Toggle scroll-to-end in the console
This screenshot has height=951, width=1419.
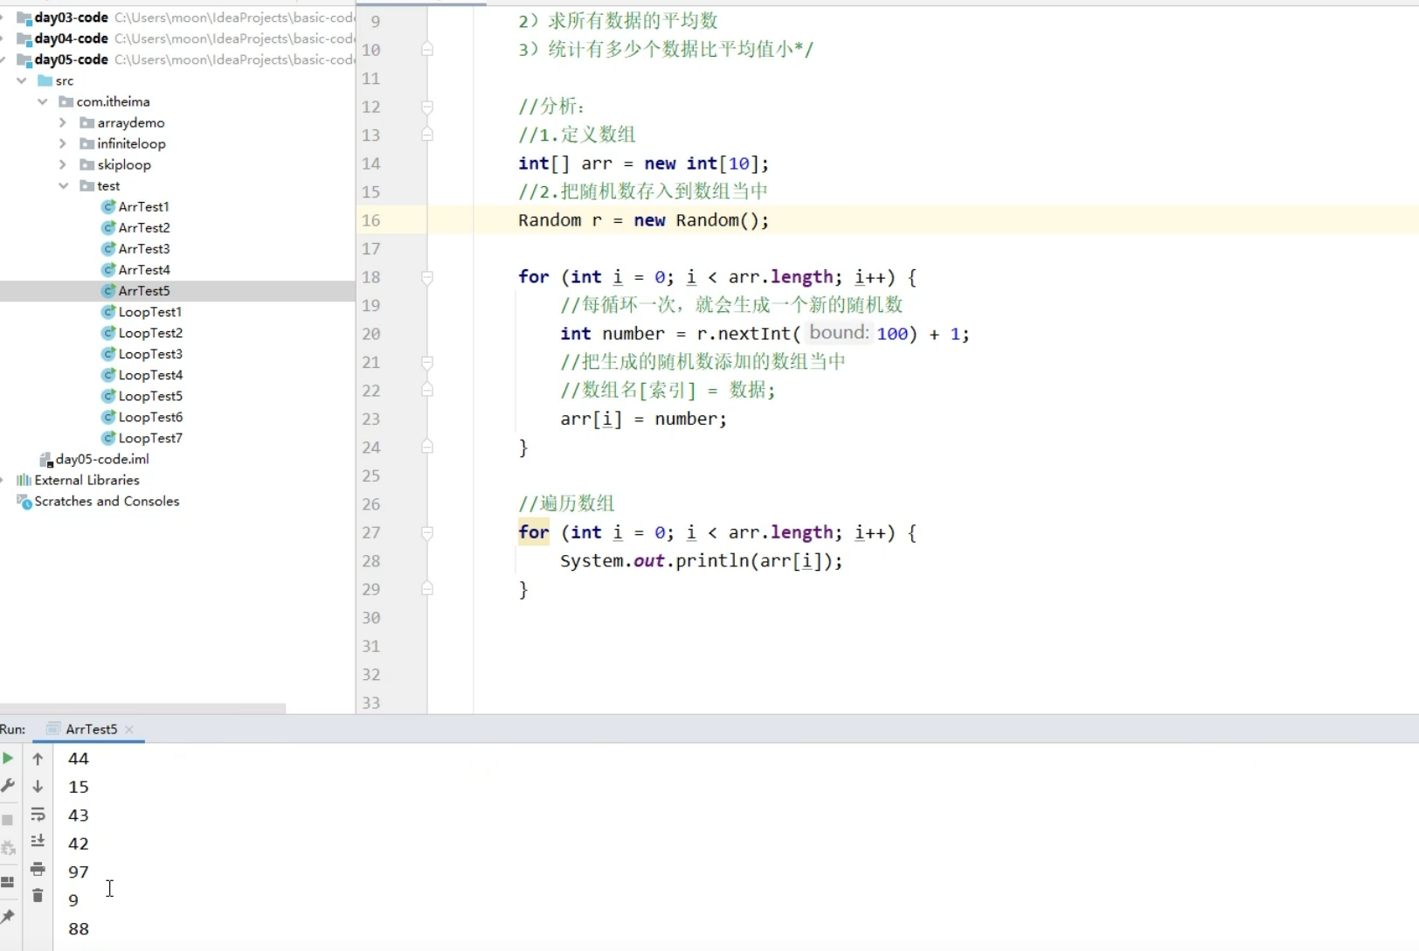coord(38,841)
